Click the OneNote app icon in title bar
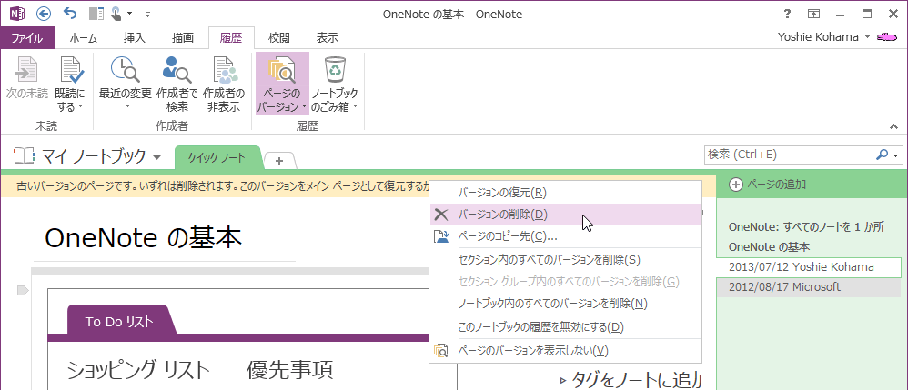The image size is (908, 390). click(x=15, y=14)
